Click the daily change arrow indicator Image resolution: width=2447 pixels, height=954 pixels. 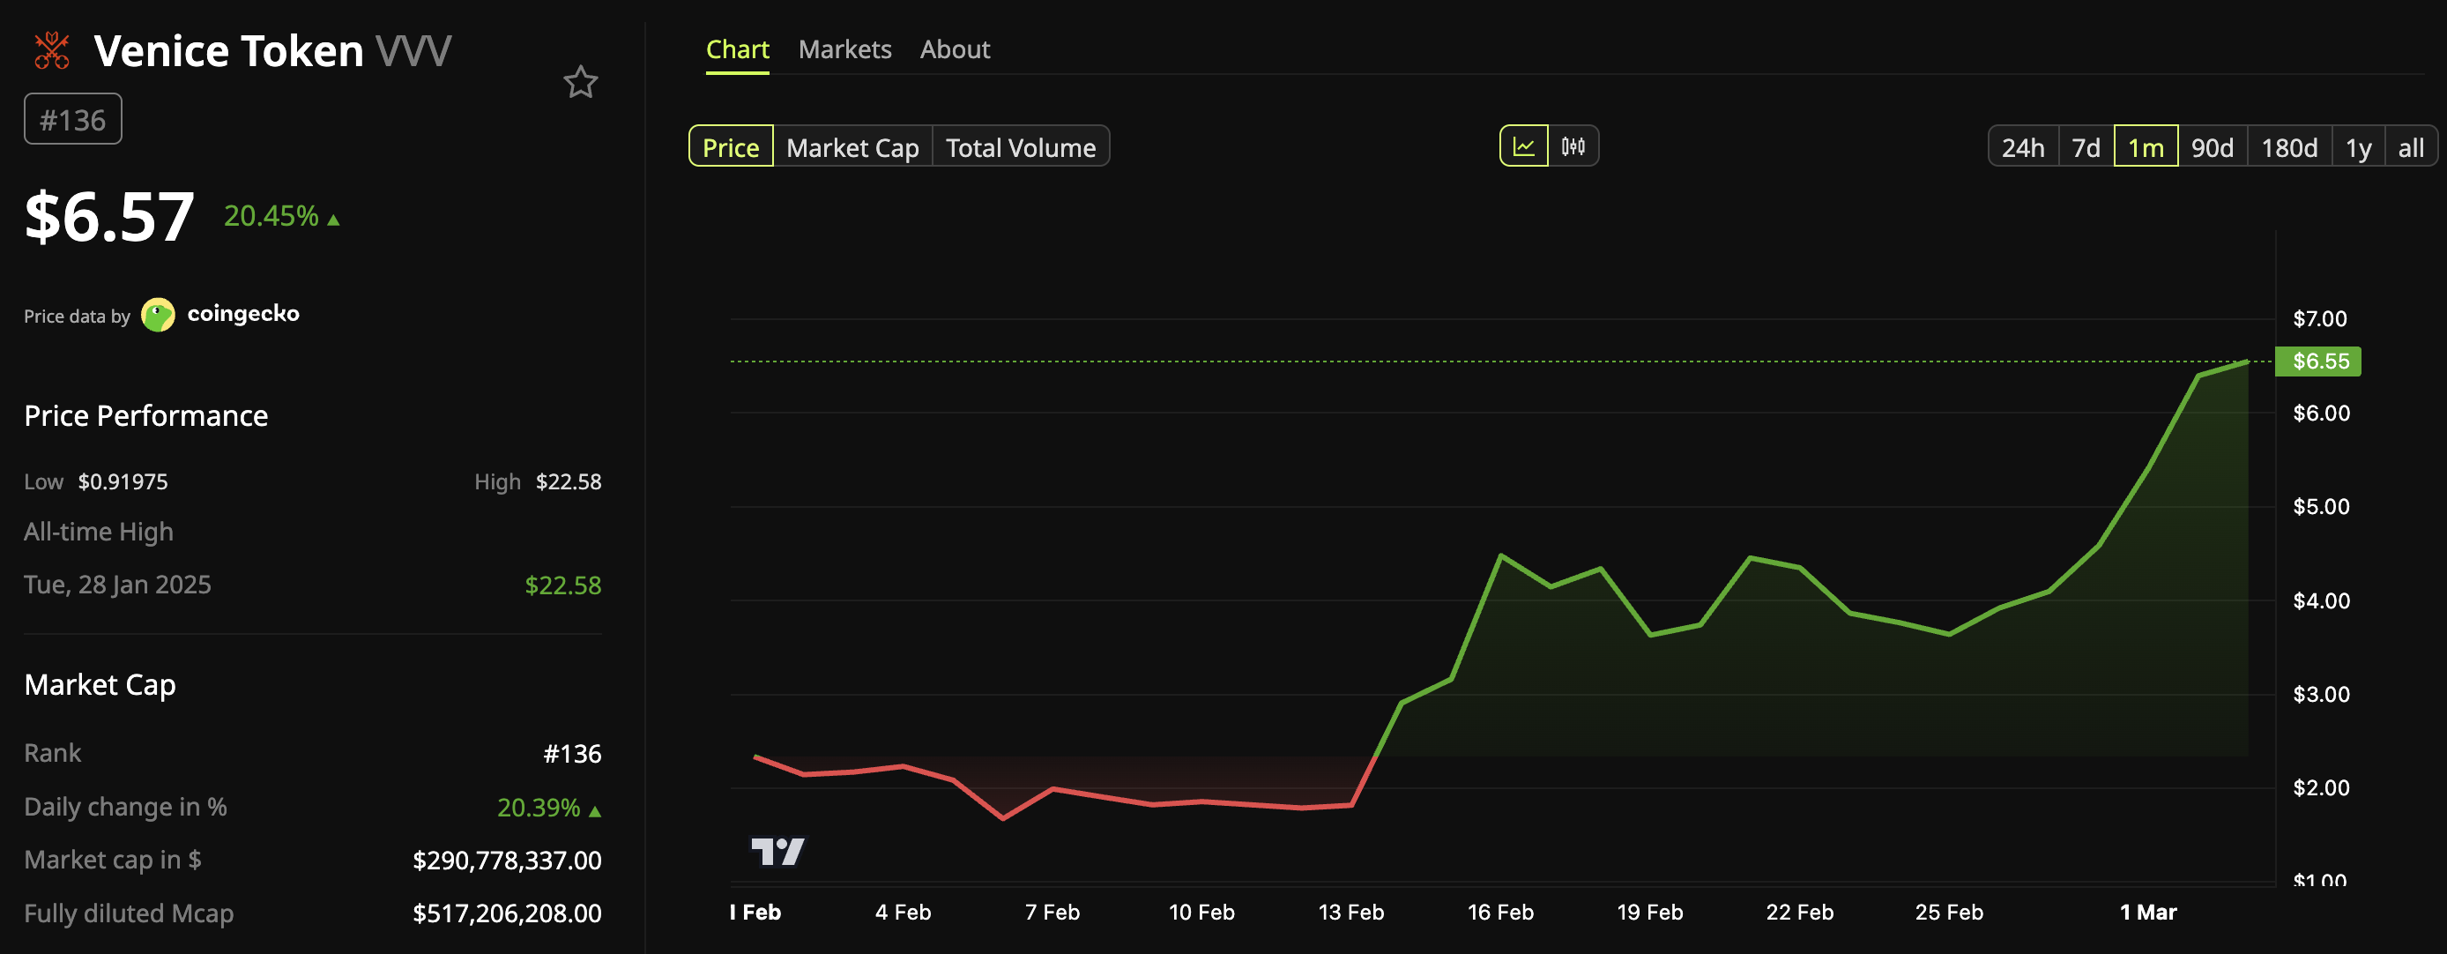coord(595,810)
